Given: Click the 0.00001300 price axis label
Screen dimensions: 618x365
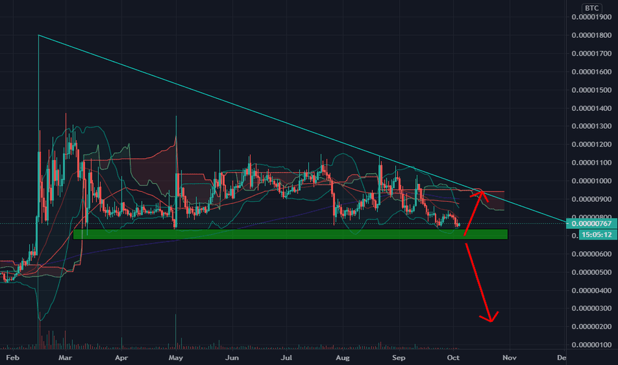Looking at the screenshot, I should (591, 126).
